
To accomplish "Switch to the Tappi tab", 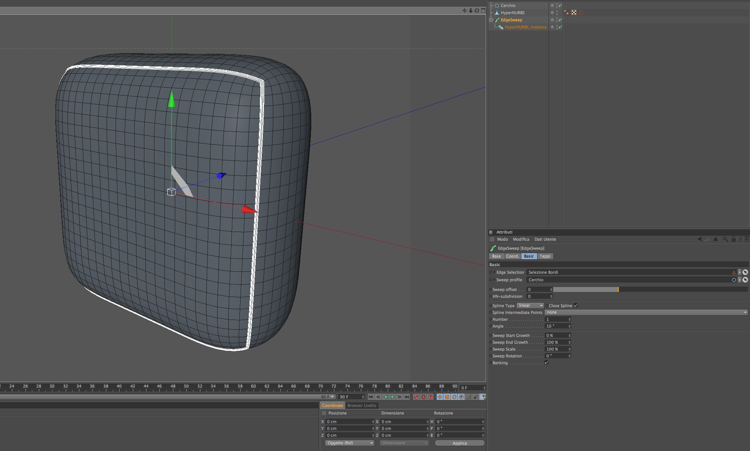I will 545,256.
